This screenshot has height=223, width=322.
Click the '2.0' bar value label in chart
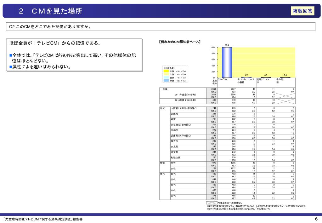(x=246, y=75)
